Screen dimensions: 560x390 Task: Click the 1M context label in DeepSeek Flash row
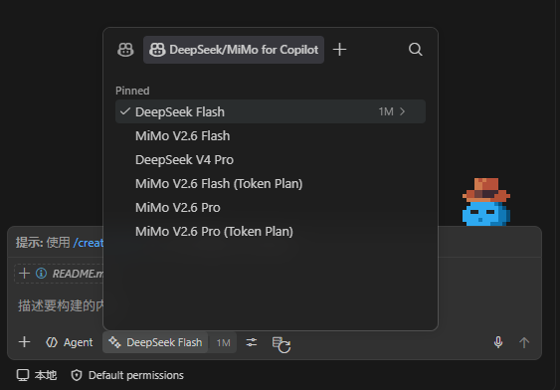pos(386,111)
